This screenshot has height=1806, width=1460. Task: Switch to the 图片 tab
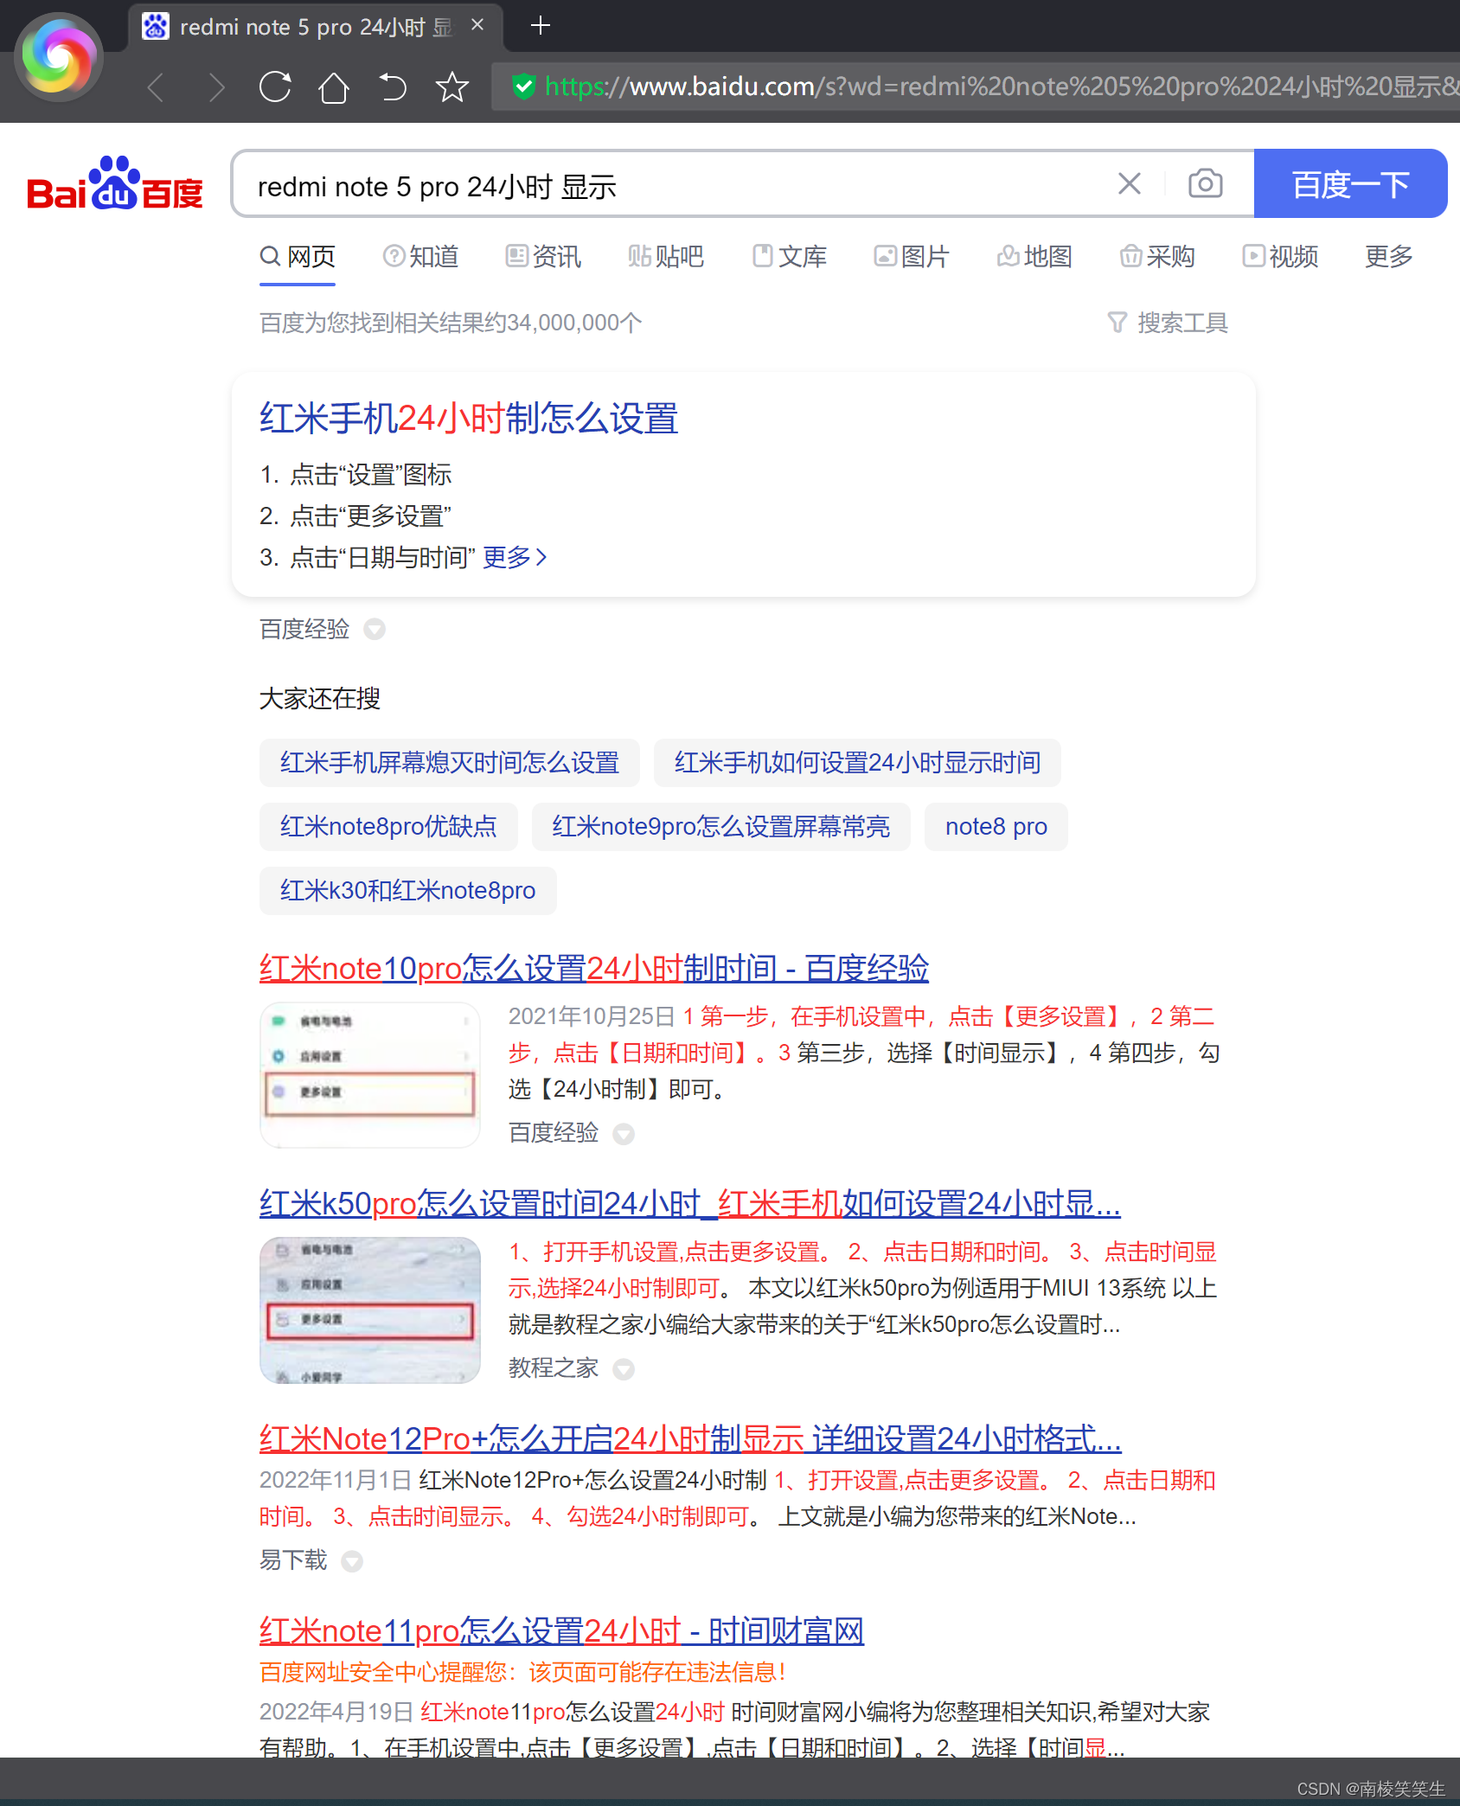(x=912, y=257)
